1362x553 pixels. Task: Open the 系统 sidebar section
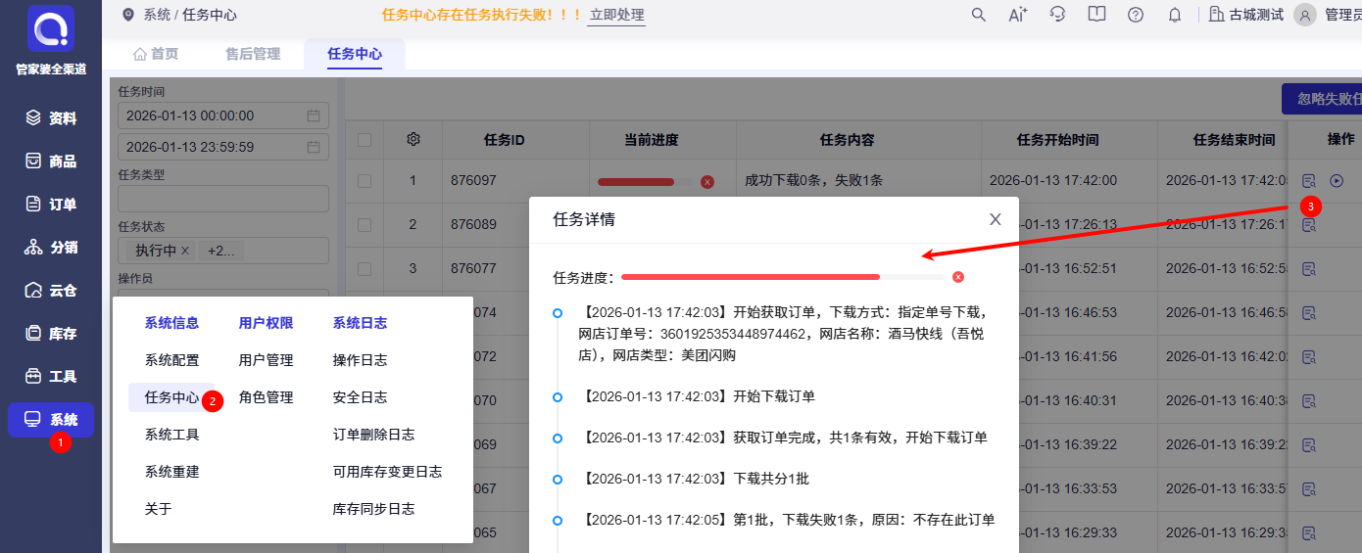[x=51, y=420]
